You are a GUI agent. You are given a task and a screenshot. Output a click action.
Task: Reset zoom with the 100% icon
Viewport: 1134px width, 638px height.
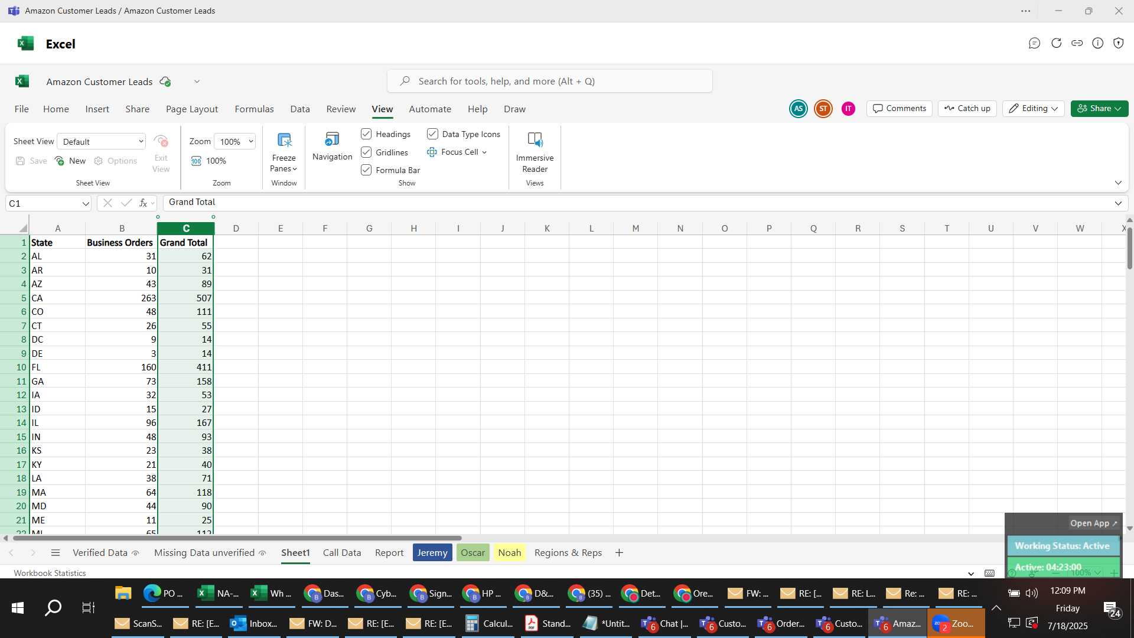(197, 161)
